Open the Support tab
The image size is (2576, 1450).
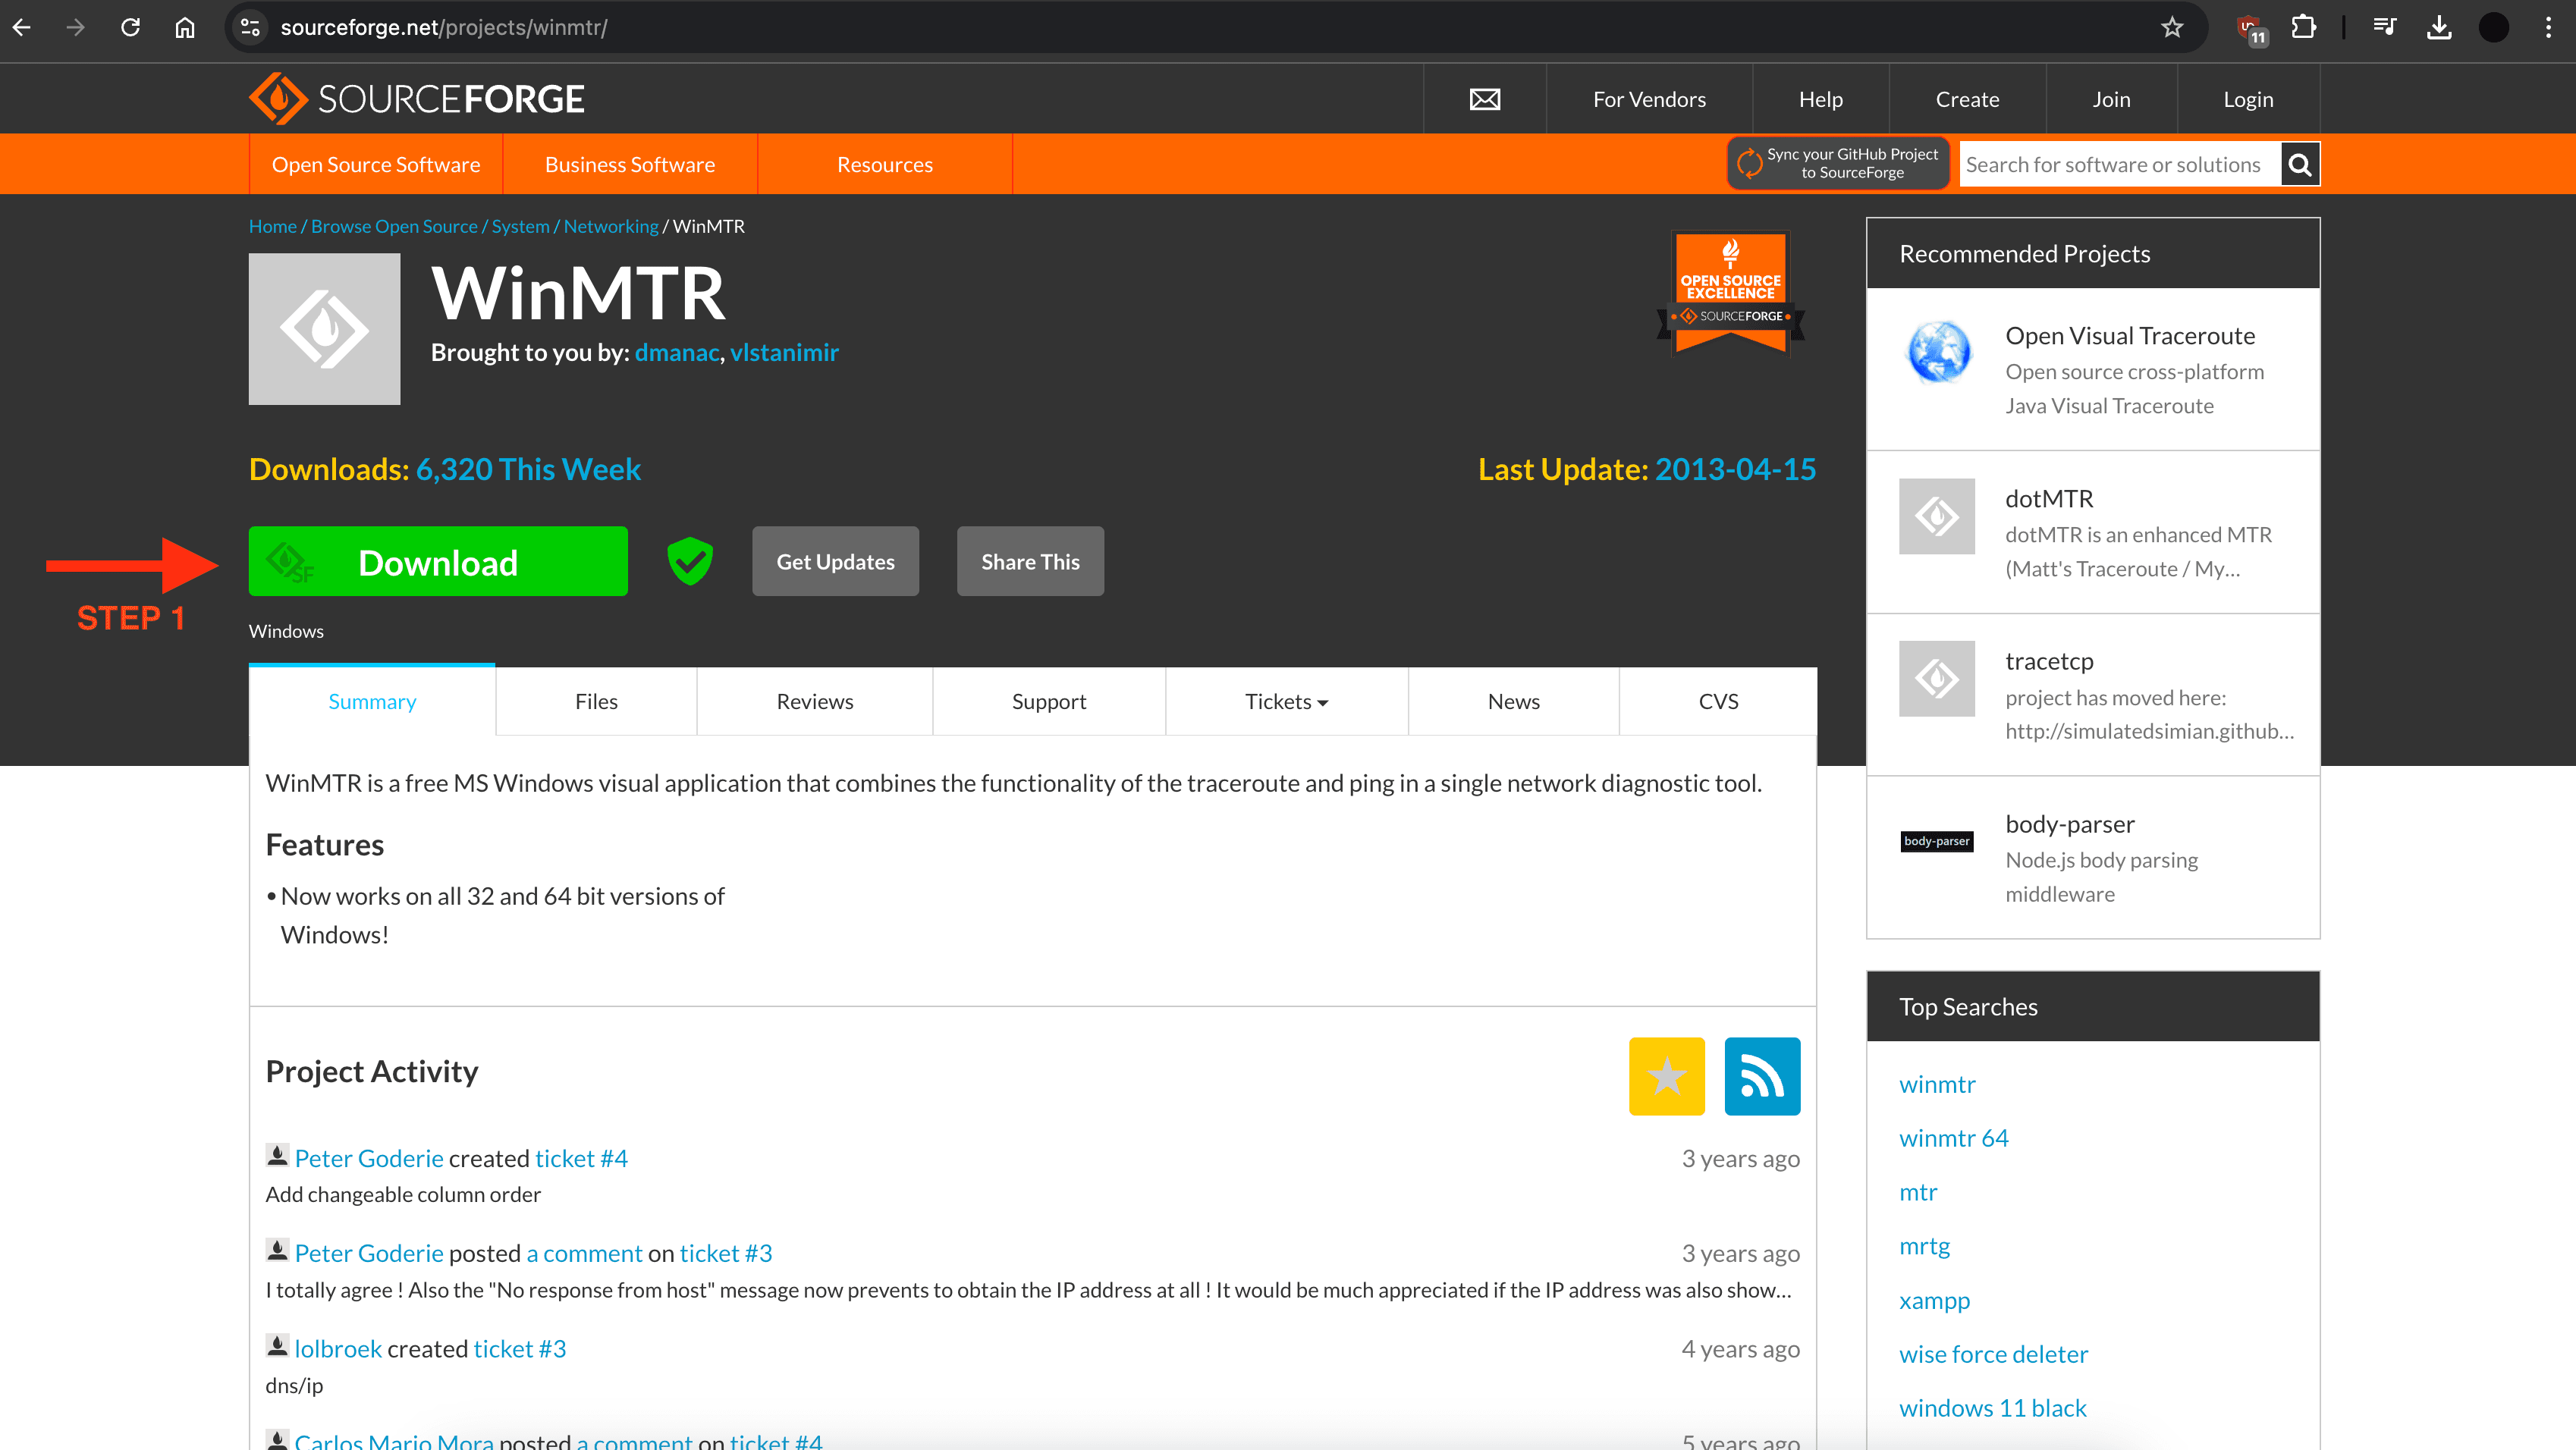coord(1048,701)
